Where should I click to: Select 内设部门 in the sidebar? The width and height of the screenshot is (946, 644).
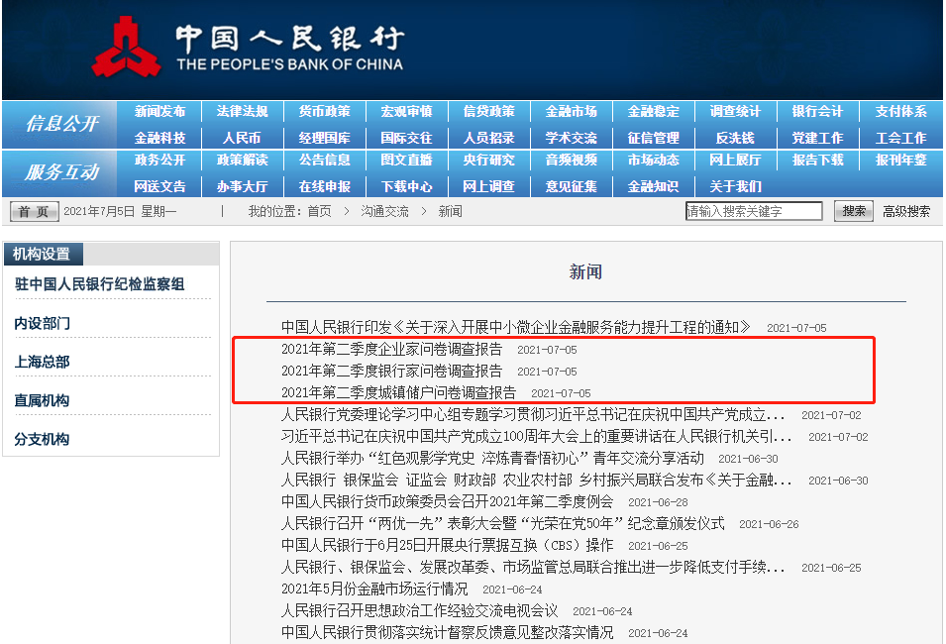(x=45, y=323)
